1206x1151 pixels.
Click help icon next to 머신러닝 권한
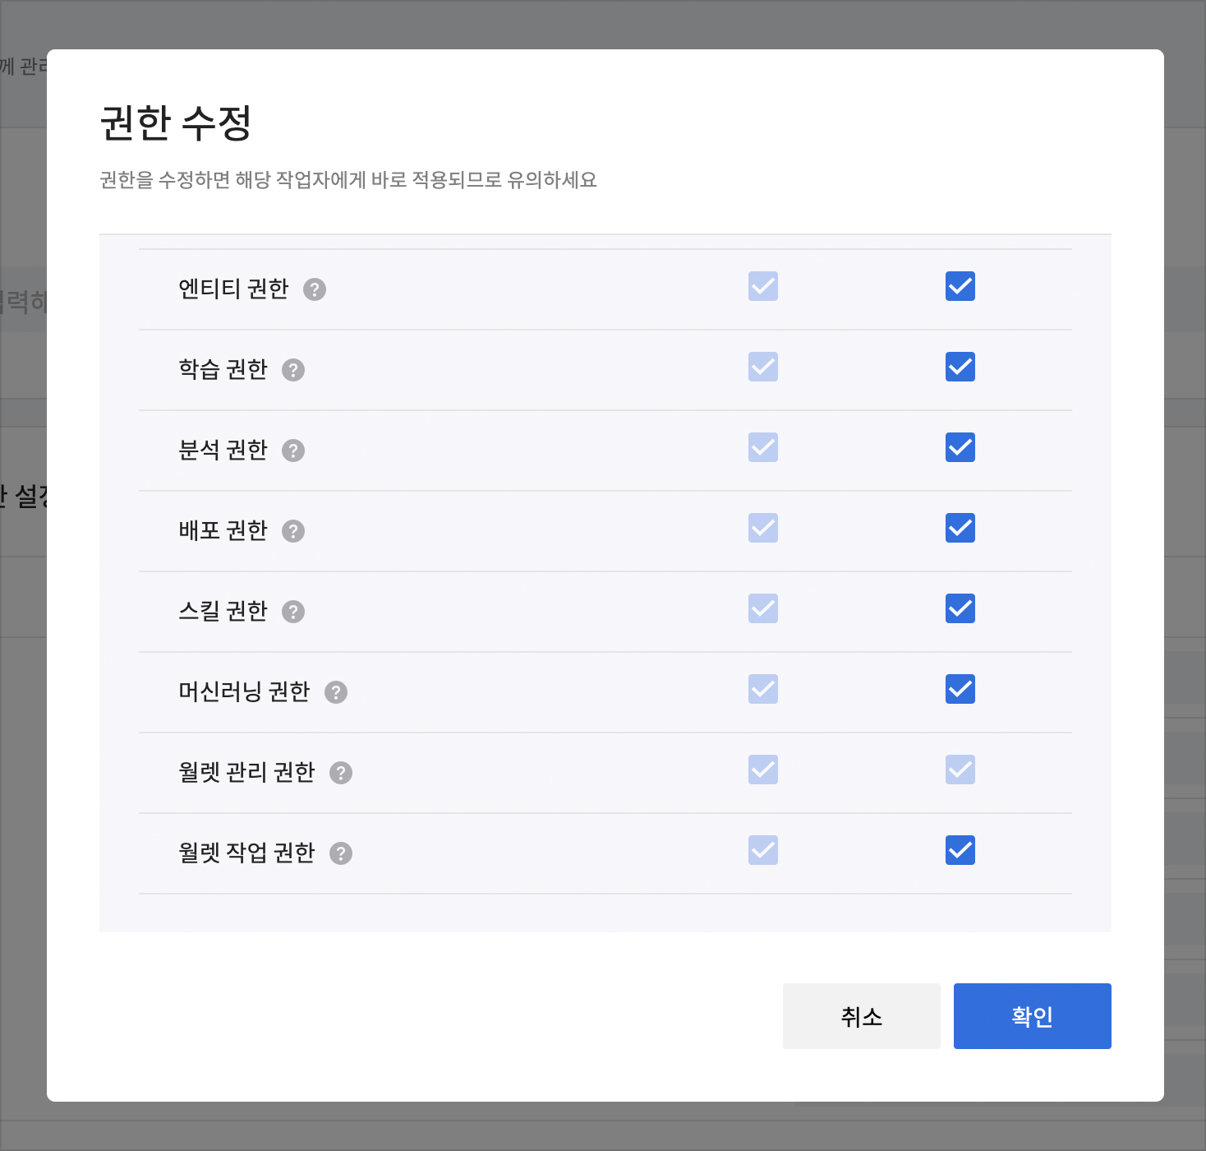336,692
